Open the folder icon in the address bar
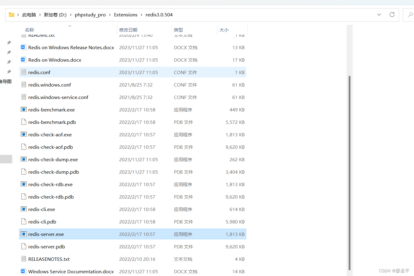The height and width of the screenshot is (276, 414). [12, 14]
